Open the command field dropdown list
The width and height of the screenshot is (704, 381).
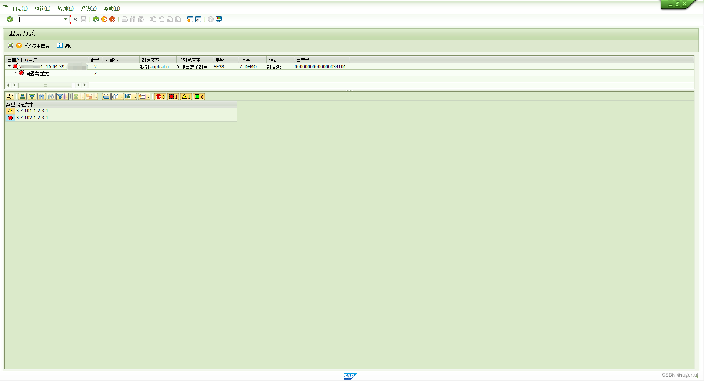tap(65, 19)
